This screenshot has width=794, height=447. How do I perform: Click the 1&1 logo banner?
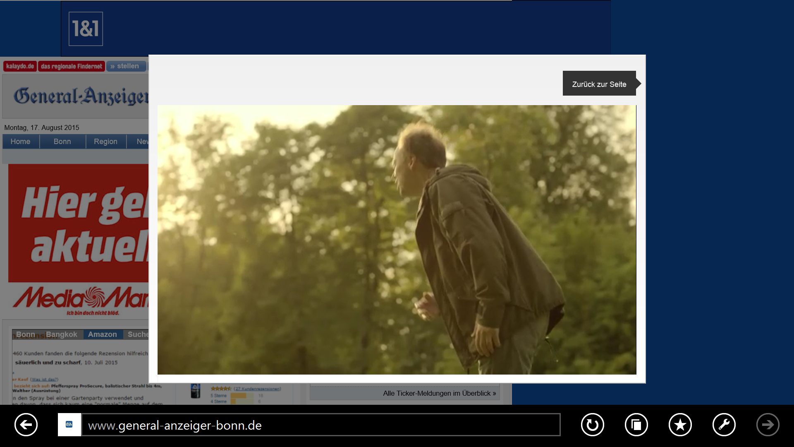point(86,29)
